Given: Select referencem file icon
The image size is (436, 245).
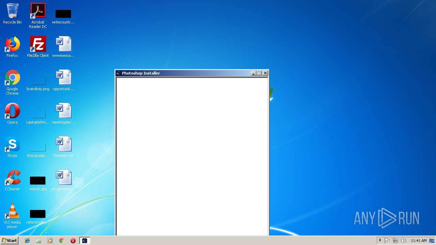Looking at the screenshot, I should click(x=38, y=217).
